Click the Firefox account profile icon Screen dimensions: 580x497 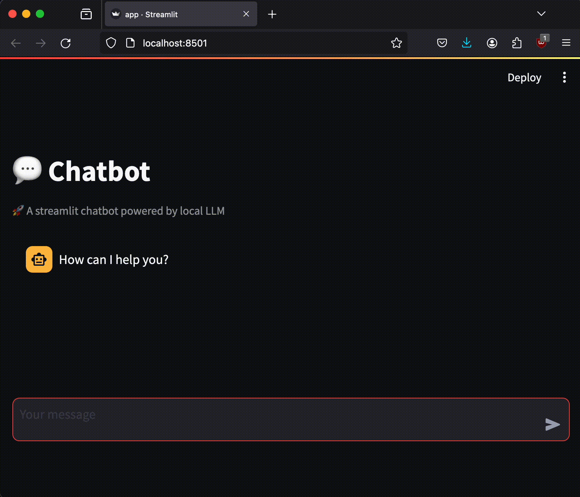click(492, 43)
